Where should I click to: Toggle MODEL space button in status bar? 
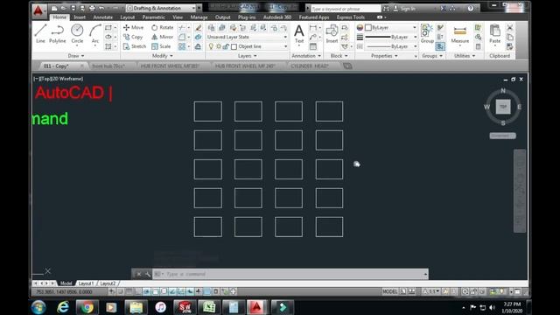(389, 291)
